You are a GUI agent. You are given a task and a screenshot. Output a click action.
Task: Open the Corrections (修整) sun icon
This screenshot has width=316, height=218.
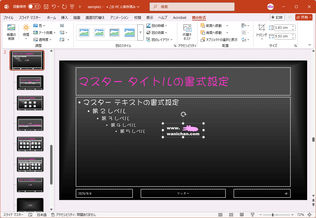[x=26, y=27]
